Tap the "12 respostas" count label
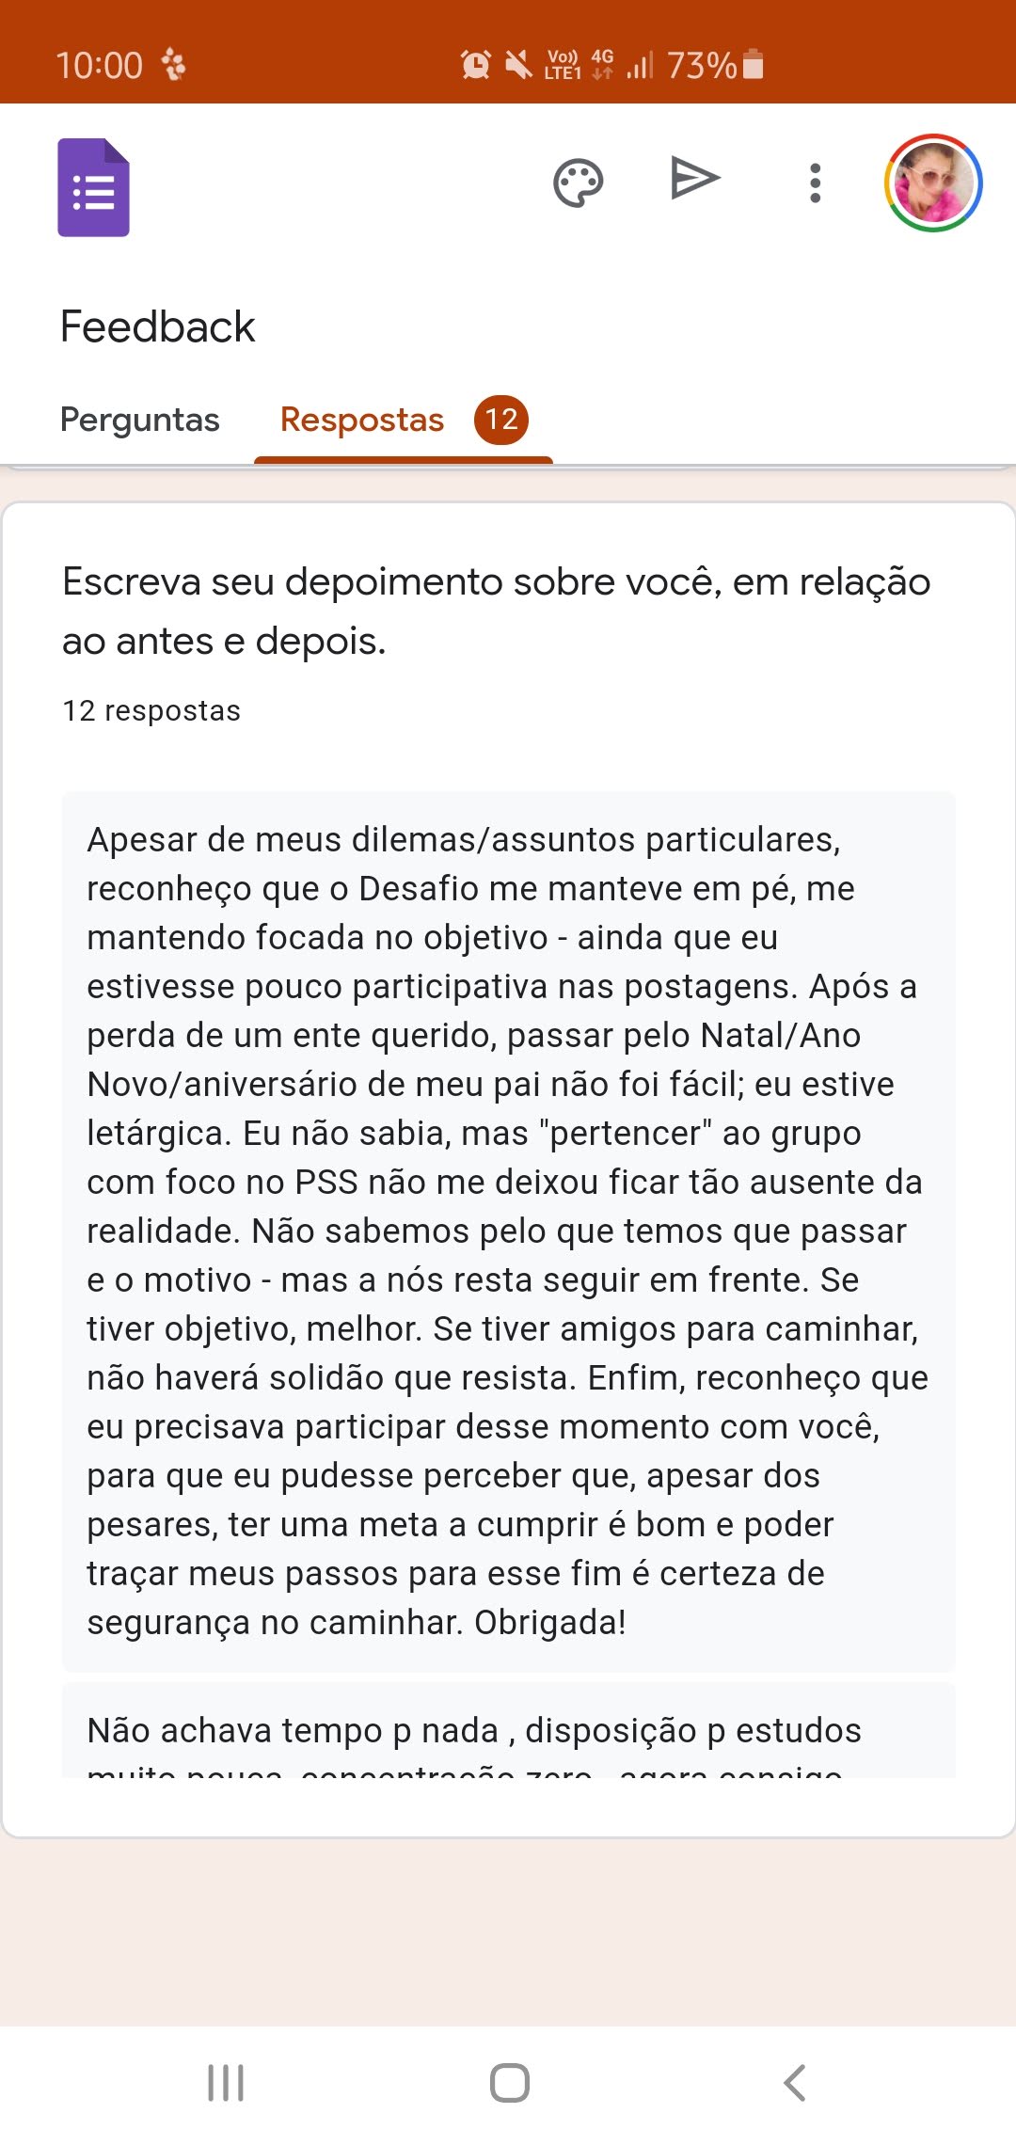The height and width of the screenshot is (2145, 1016). (151, 711)
